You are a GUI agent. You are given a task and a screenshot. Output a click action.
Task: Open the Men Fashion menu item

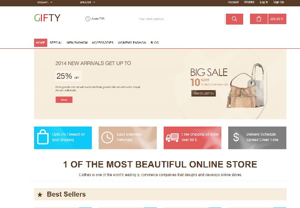coord(77,43)
